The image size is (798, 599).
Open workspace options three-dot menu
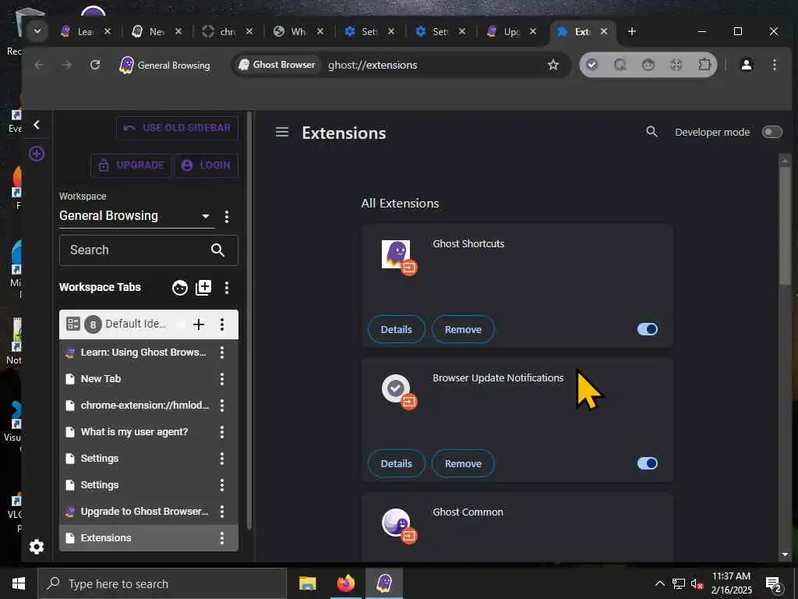point(227,217)
